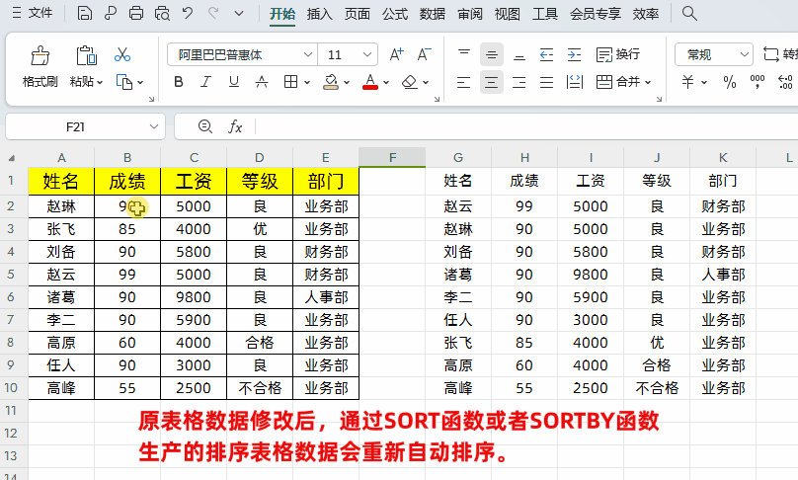
Task: Click the 合并 merge cells button
Action: (x=623, y=81)
